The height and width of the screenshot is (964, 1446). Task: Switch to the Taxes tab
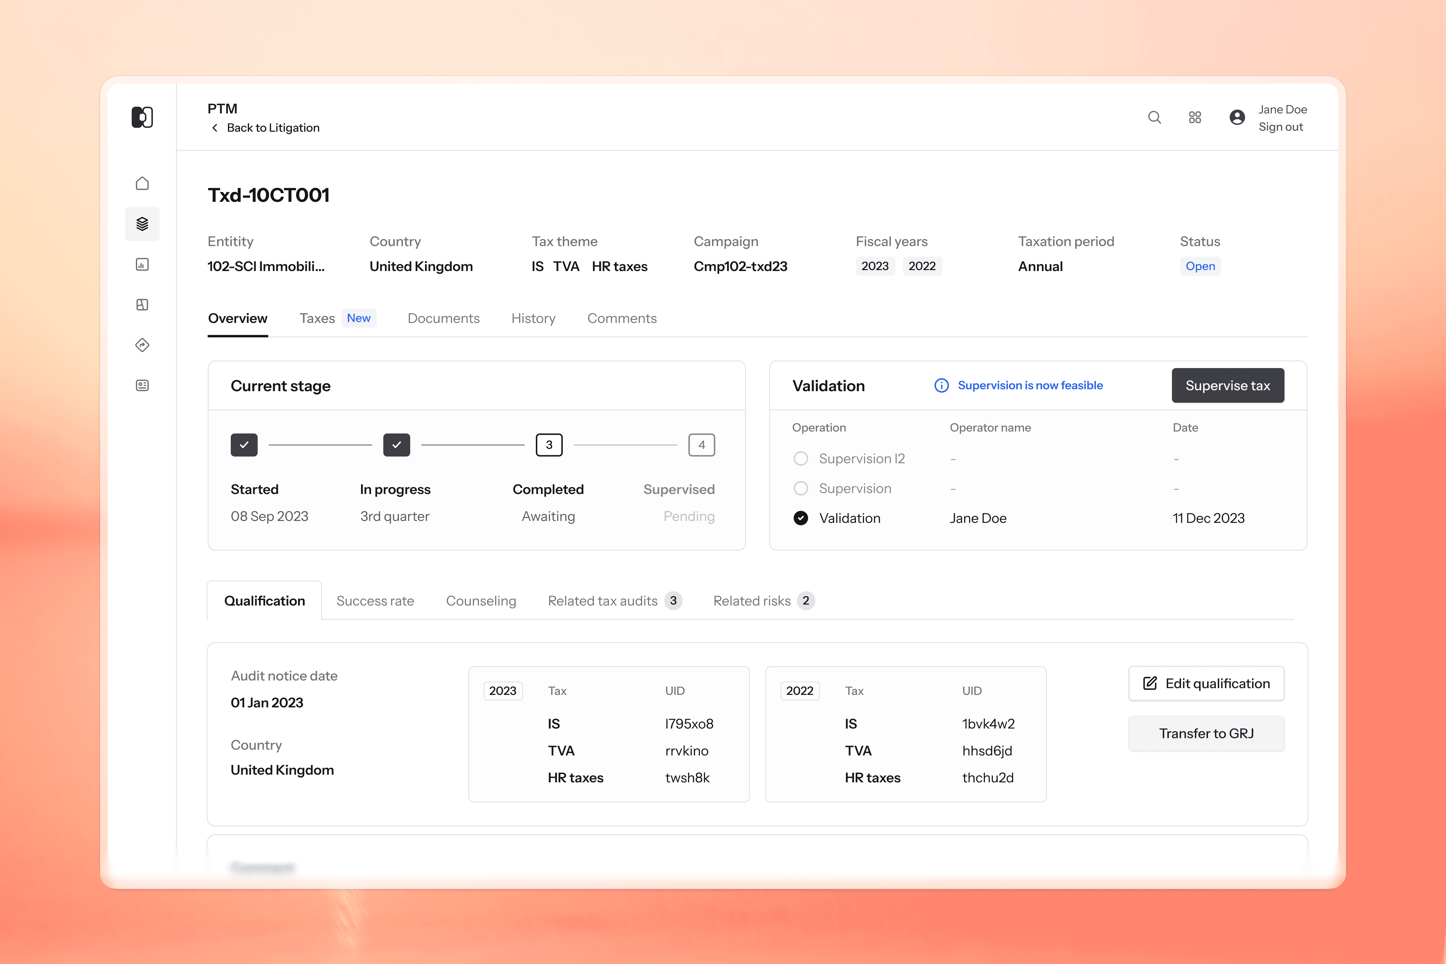pyautogui.click(x=317, y=318)
